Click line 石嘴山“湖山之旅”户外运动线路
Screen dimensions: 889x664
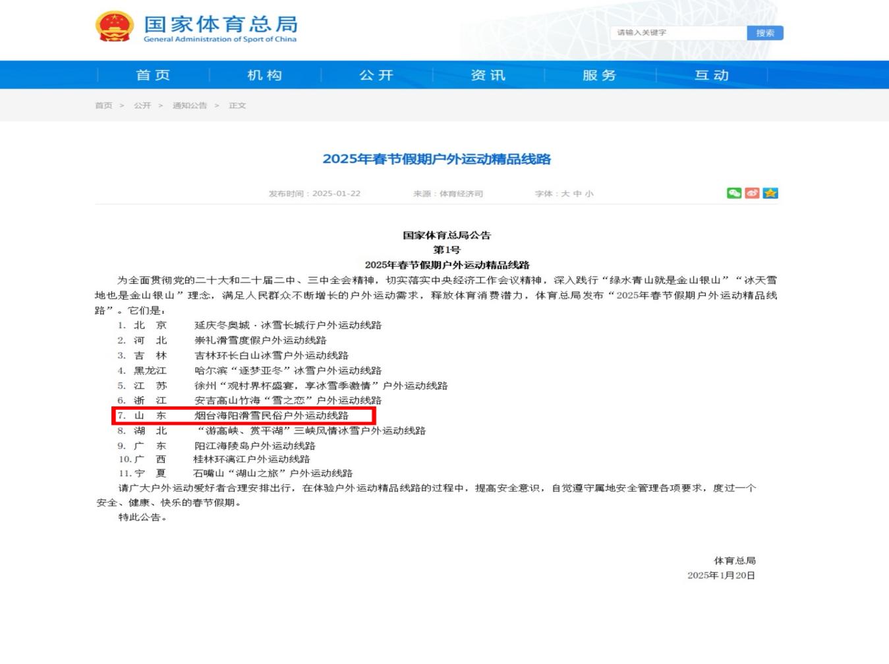point(273,474)
